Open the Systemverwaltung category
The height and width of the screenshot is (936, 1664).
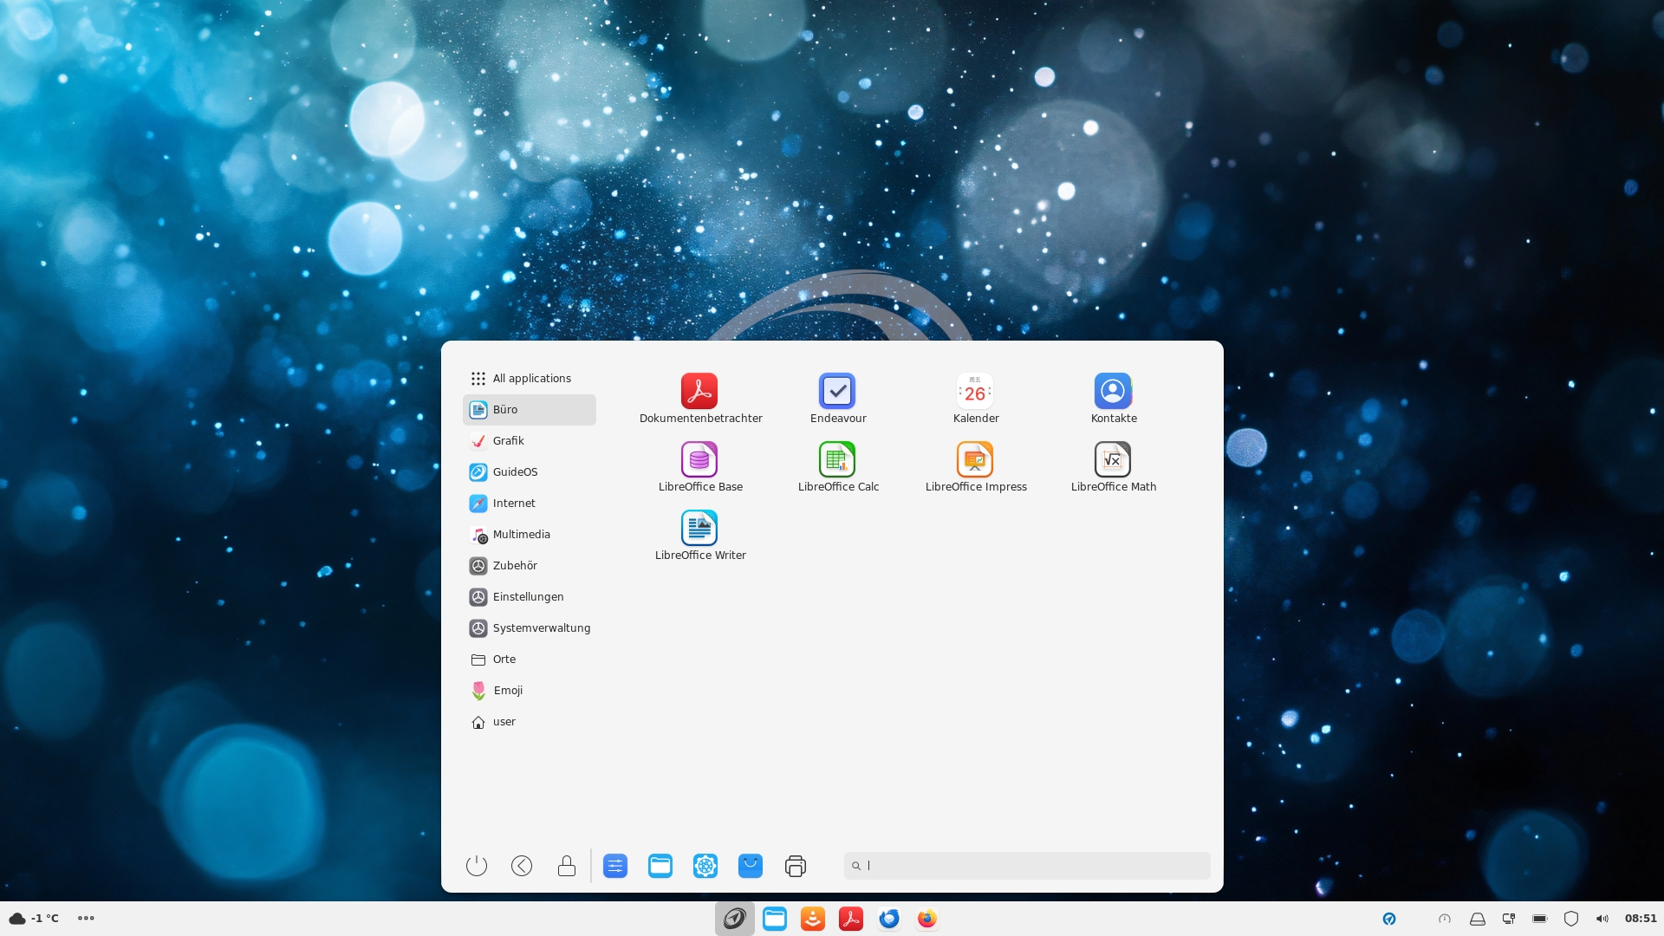tap(541, 628)
